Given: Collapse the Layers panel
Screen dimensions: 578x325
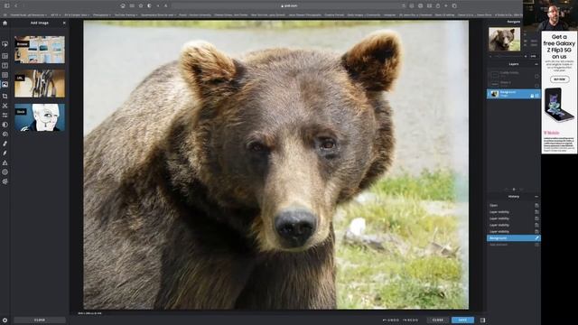Looking at the screenshot, I should tap(536, 64).
